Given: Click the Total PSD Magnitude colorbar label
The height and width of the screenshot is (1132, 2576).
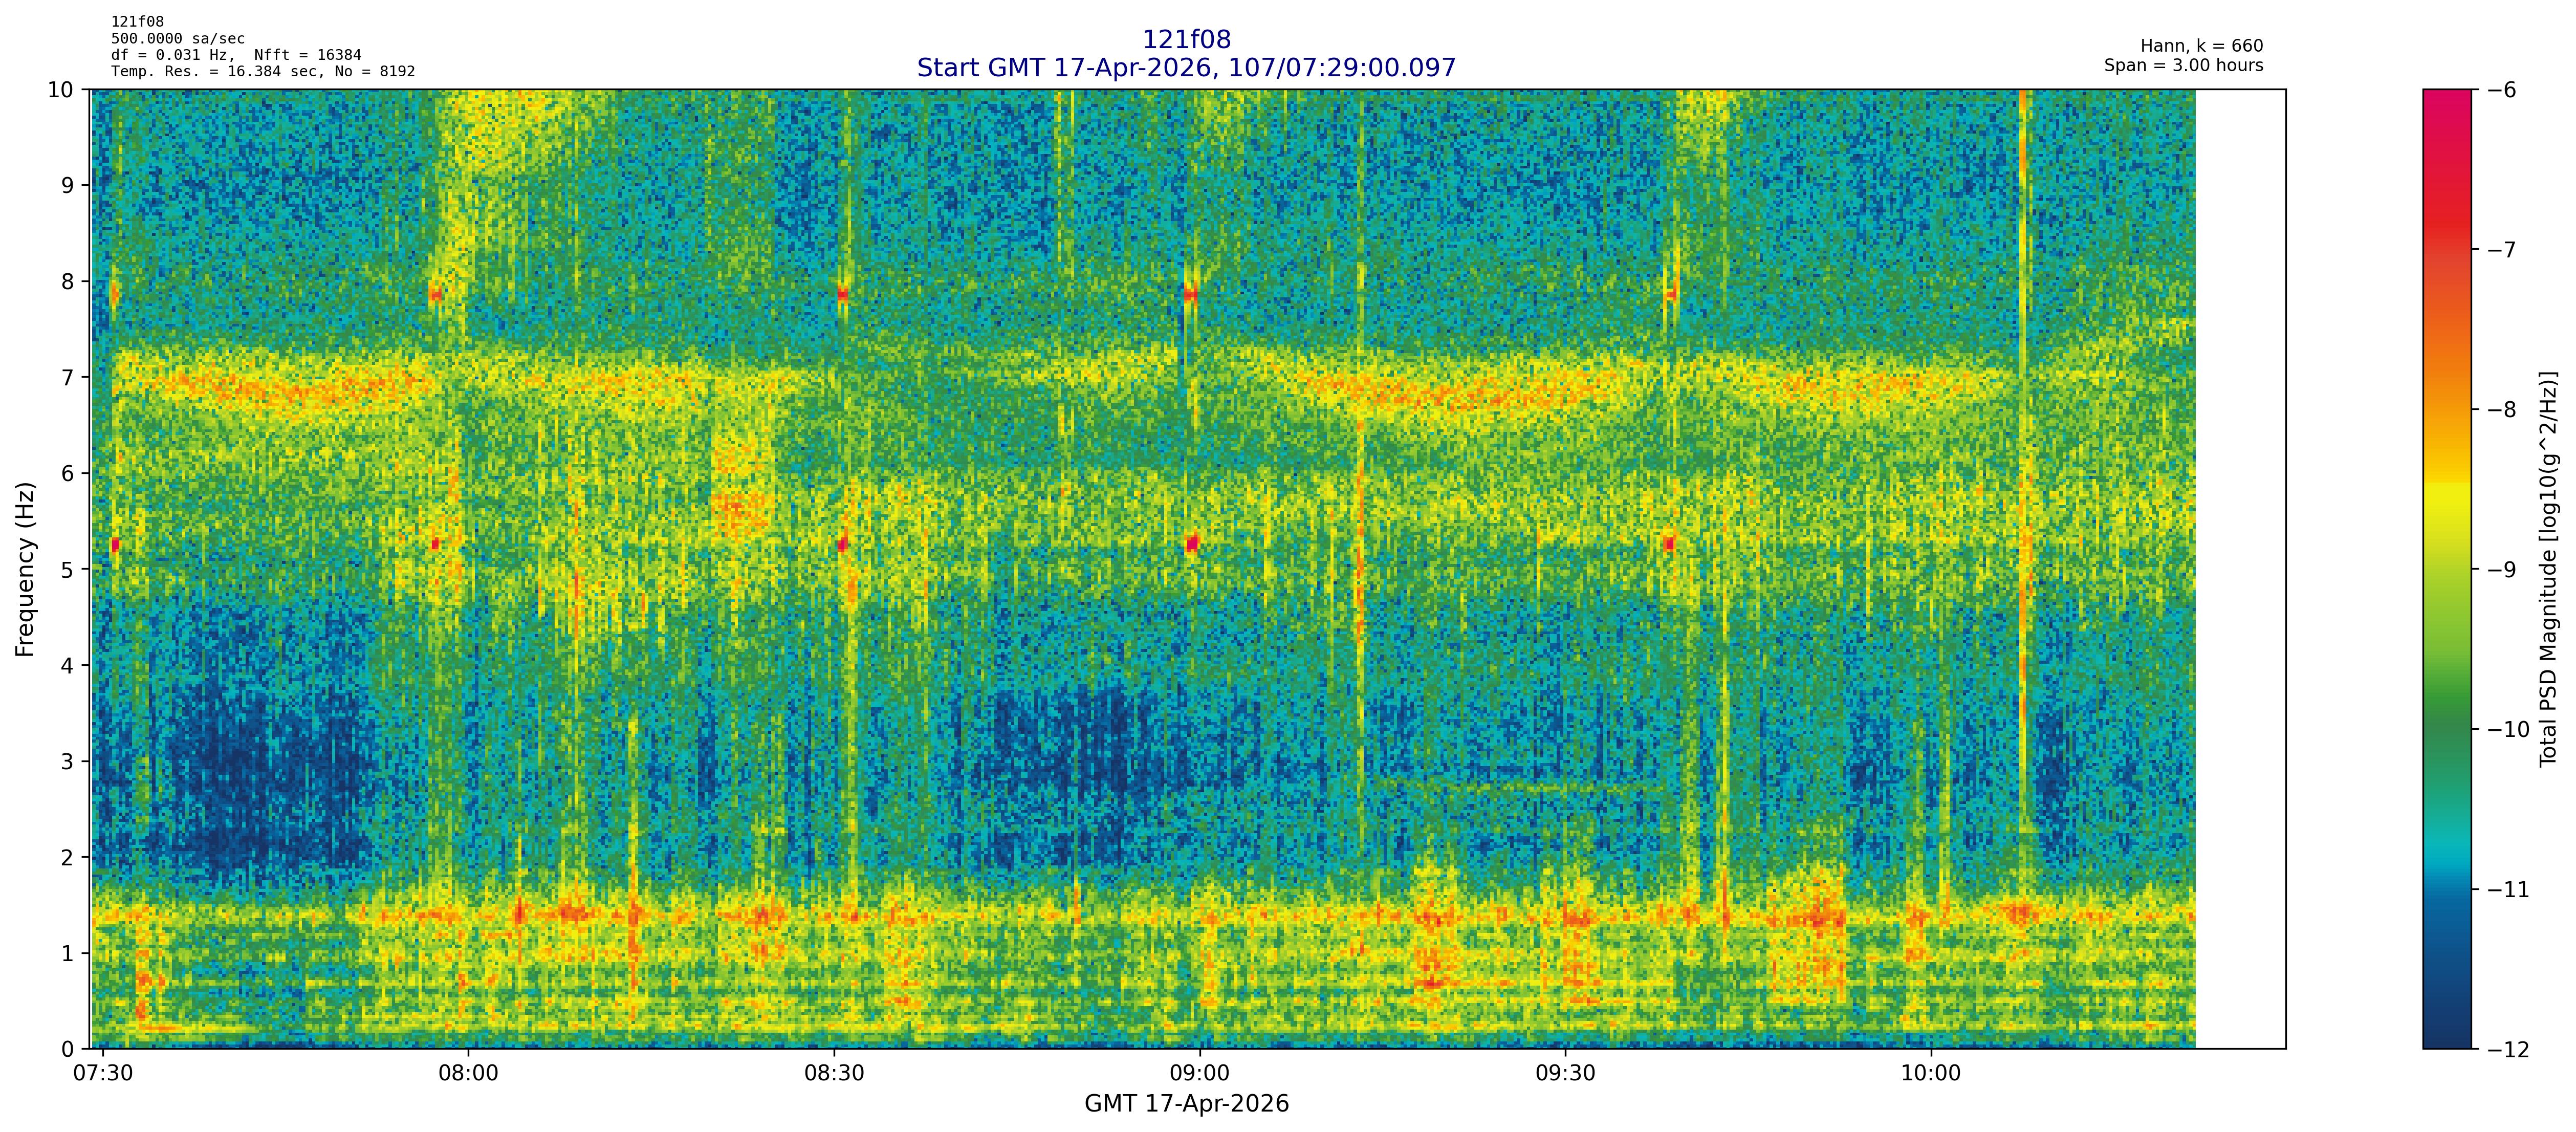Looking at the screenshot, I should [2549, 569].
